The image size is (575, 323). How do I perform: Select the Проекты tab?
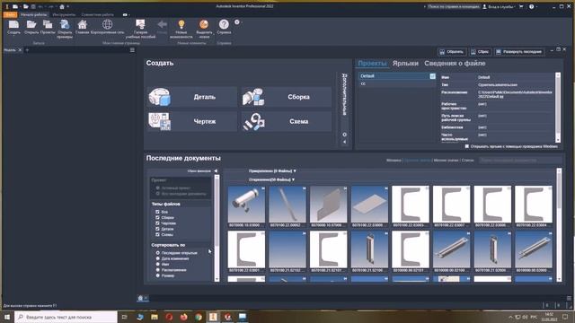coord(372,64)
